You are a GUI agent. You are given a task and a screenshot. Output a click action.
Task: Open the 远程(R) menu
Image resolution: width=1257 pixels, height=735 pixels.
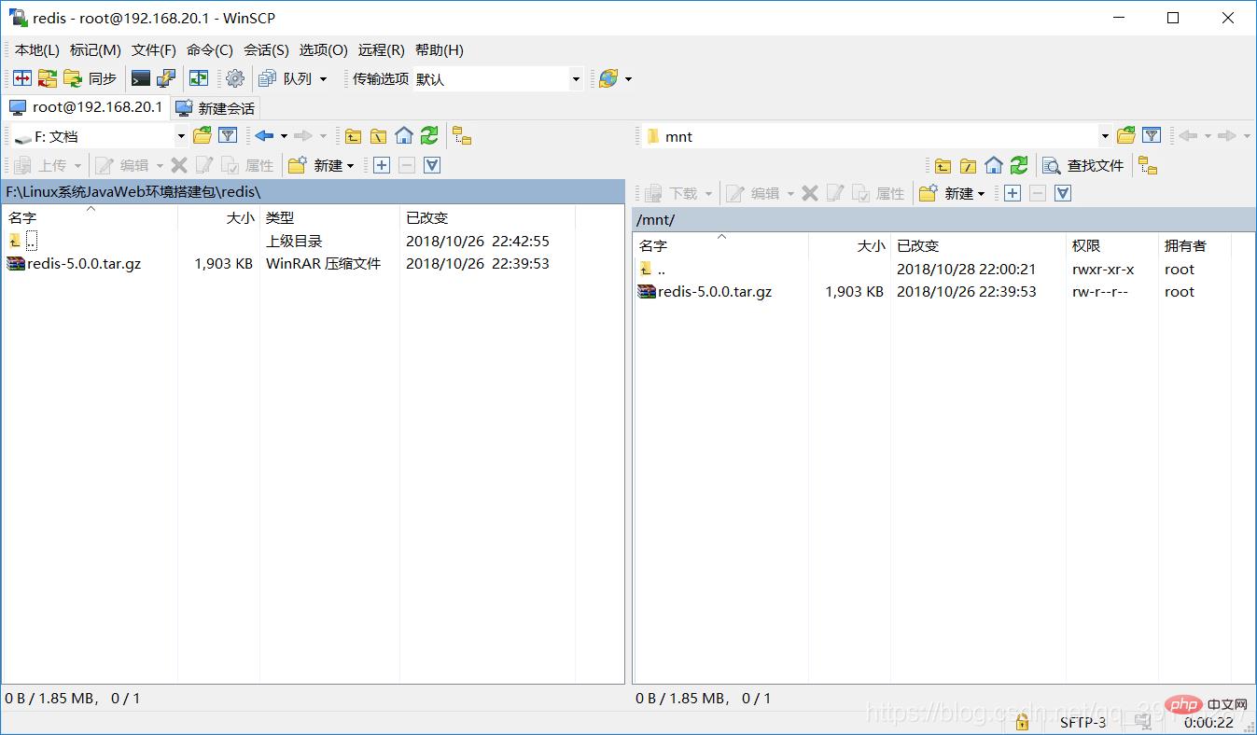click(381, 50)
